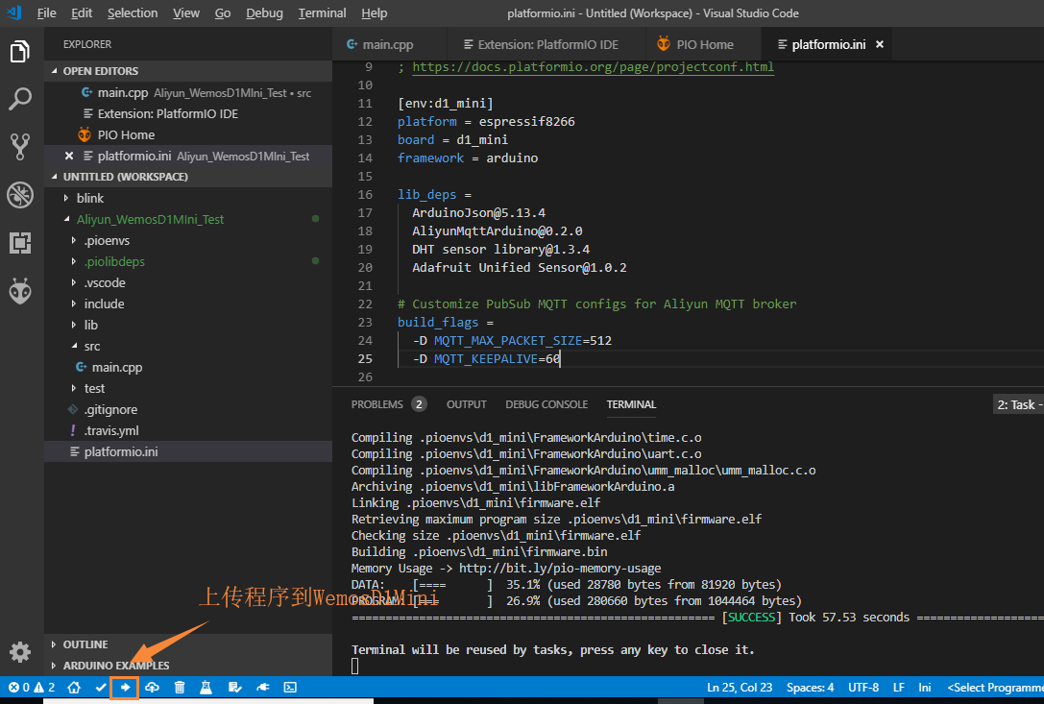Open Select Programmer in the status bar
Image resolution: width=1044 pixels, height=704 pixels.
point(994,687)
